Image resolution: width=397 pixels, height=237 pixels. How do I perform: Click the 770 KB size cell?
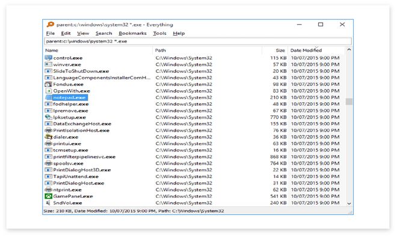[x=279, y=117]
